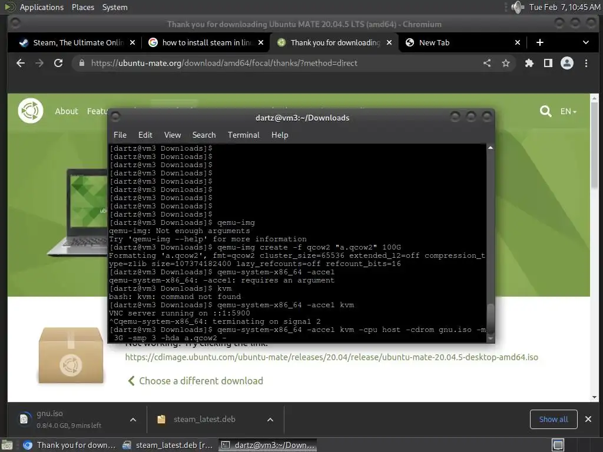Open the terminal Search menu

tap(204, 135)
